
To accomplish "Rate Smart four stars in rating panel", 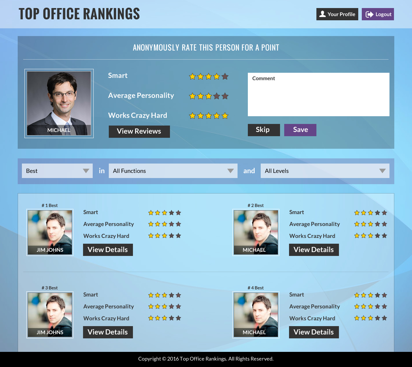I will 217,76.
